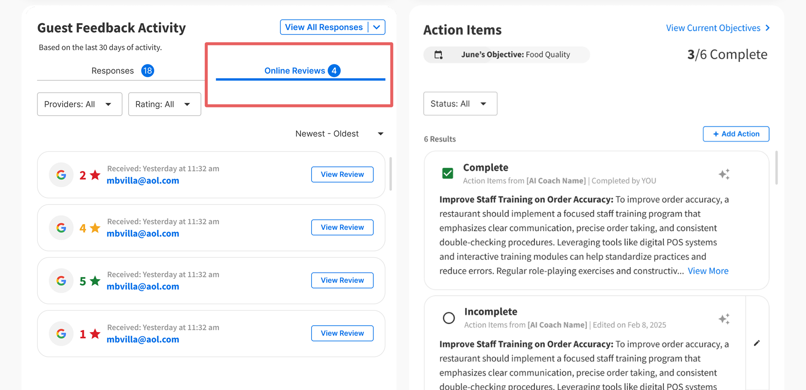Change the Newest - Oldest sort order
The height and width of the screenshot is (390, 806).
pyautogui.click(x=339, y=134)
